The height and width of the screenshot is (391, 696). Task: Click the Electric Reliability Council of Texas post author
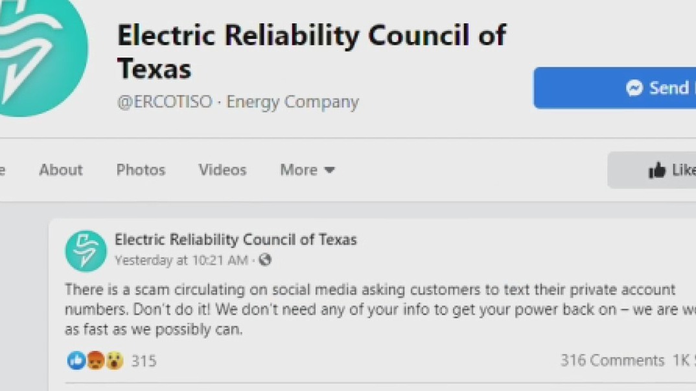tap(235, 240)
